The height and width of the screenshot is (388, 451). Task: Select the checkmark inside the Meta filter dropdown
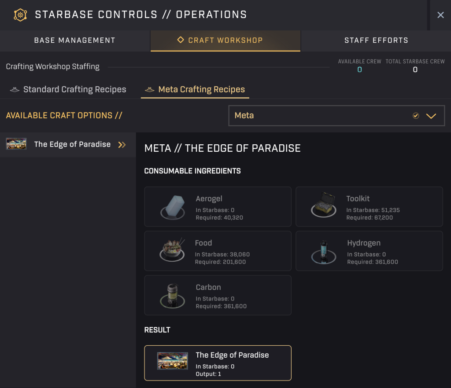tap(416, 115)
